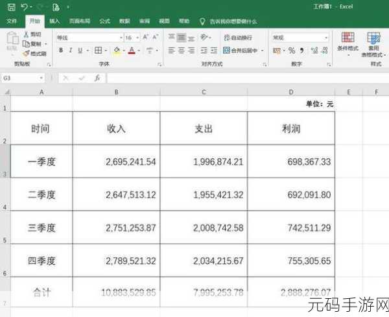
Task: Toggle bold formatting
Action: (61, 51)
